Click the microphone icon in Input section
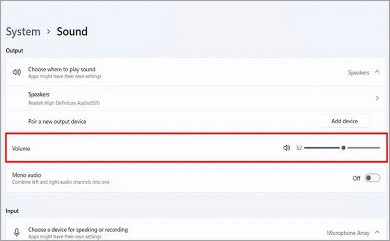The image size is (390, 241). (x=17, y=233)
